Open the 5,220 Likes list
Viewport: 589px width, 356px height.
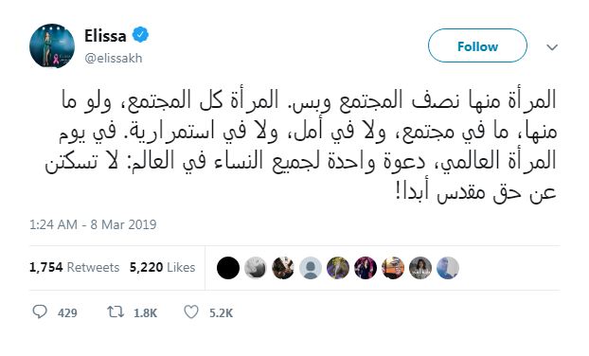162,267
